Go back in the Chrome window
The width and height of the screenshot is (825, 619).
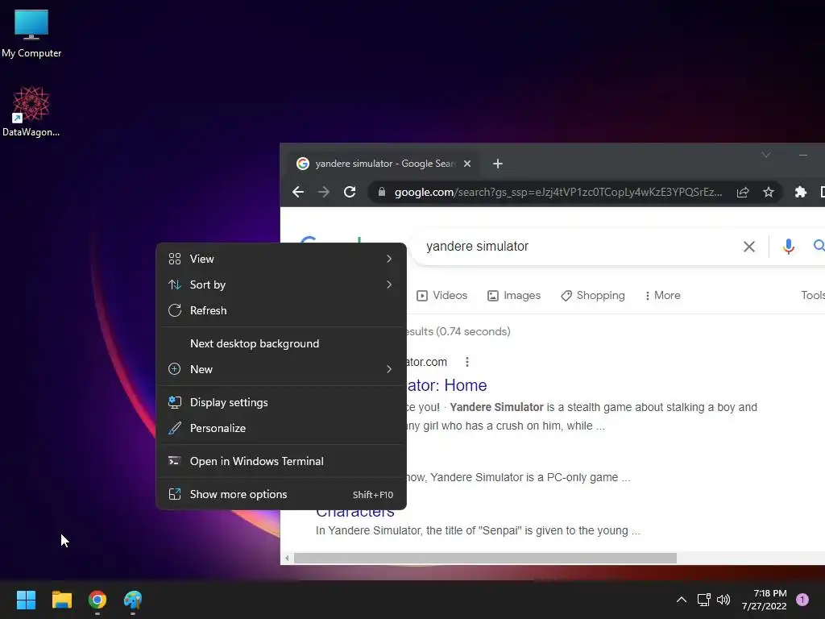pos(298,192)
